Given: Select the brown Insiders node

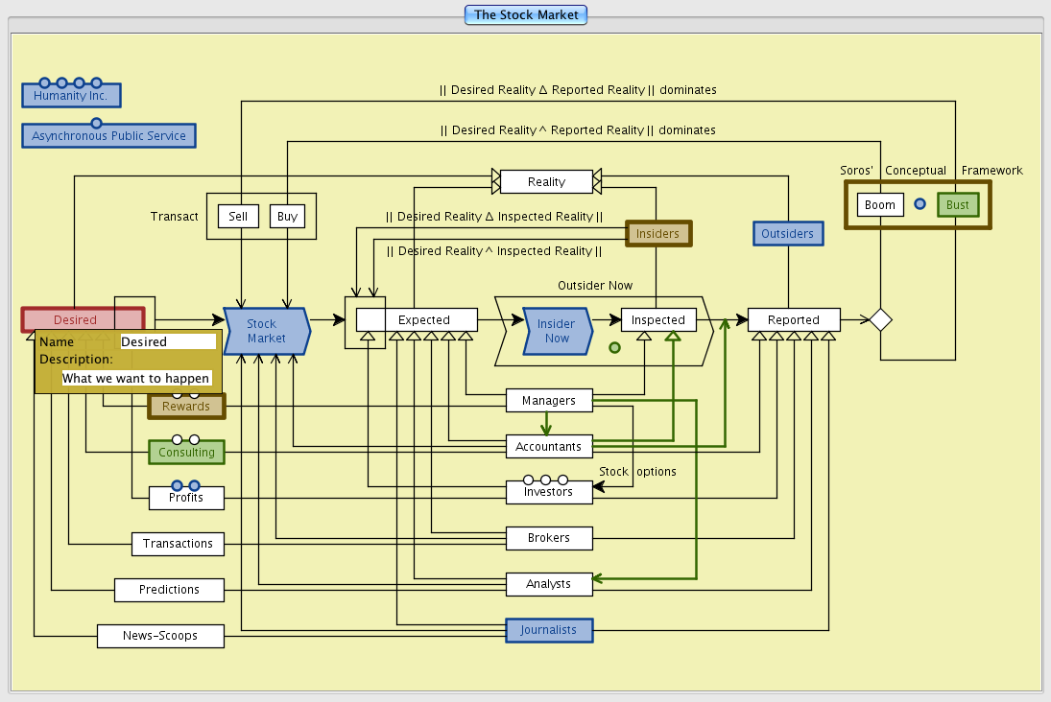Looking at the screenshot, I should [657, 234].
